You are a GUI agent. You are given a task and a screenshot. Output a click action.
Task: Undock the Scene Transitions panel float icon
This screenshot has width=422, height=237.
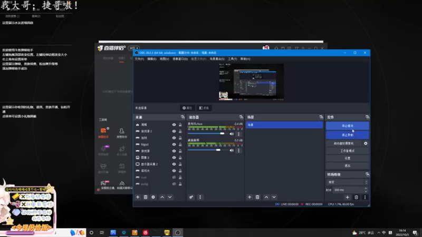(x=367, y=174)
